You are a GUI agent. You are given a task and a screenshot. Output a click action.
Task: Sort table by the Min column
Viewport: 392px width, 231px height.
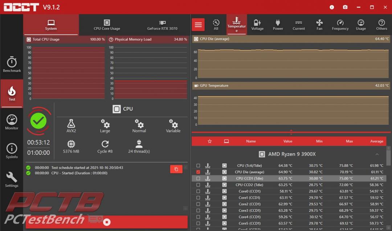(x=319, y=141)
